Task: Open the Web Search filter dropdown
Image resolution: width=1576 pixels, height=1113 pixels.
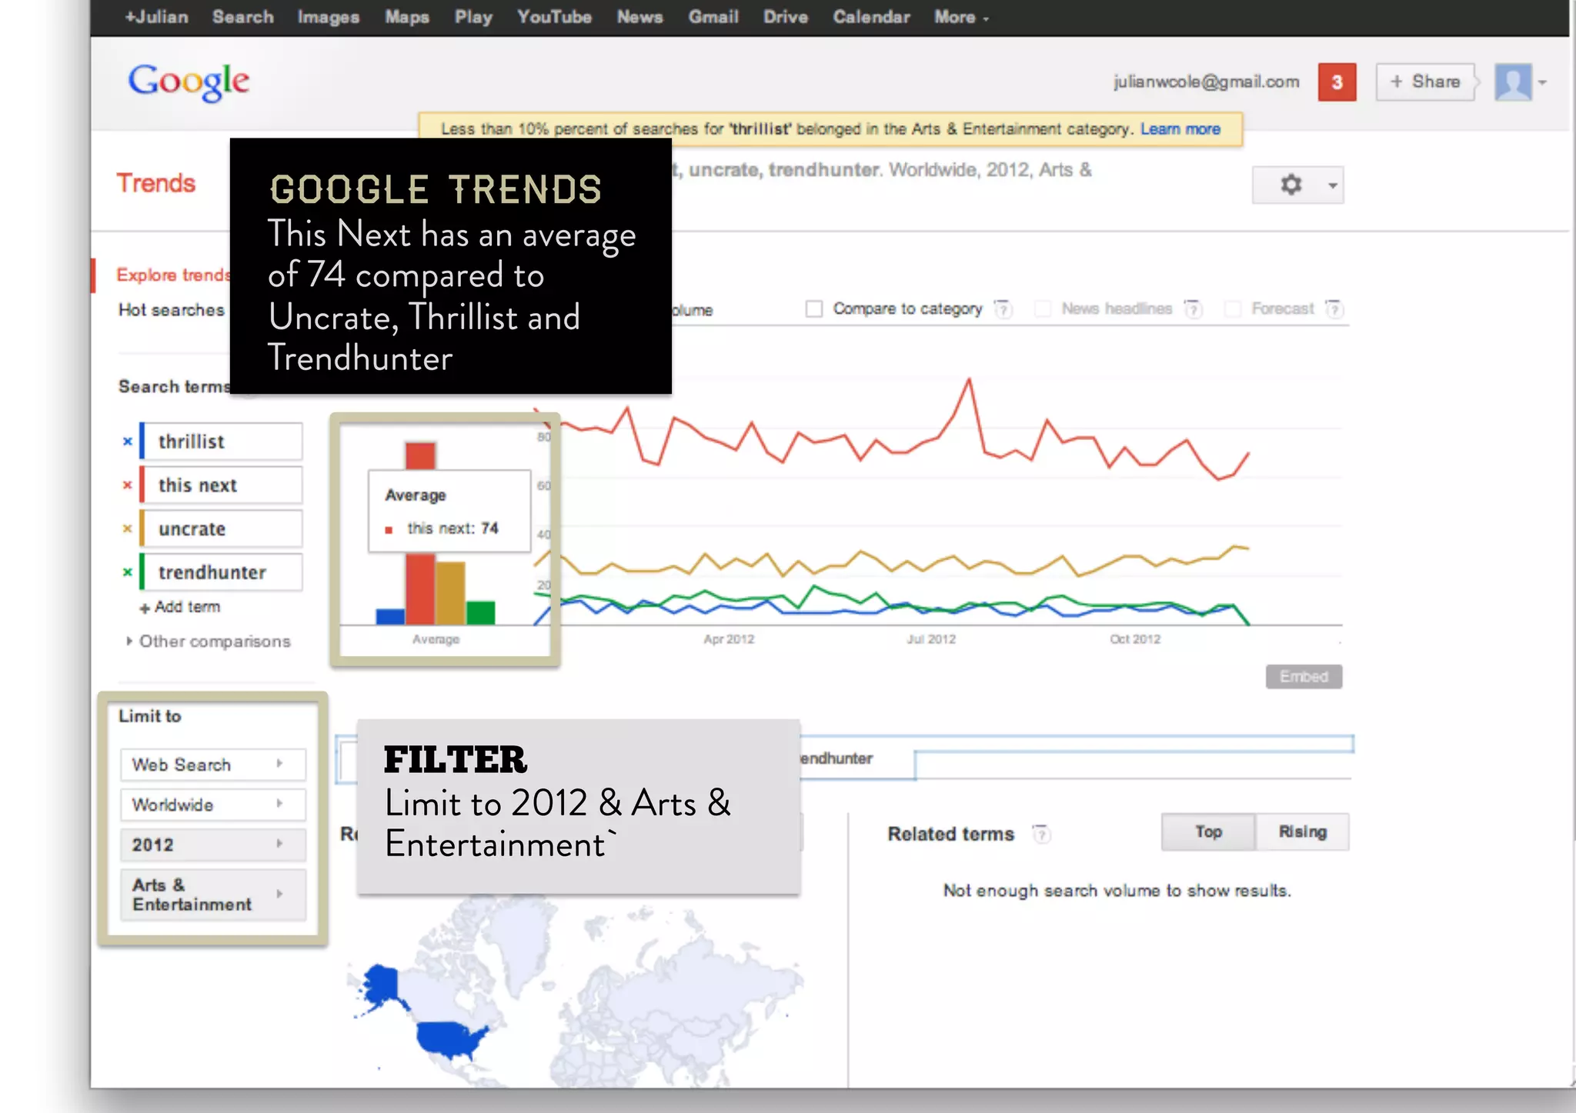Action: (212, 765)
